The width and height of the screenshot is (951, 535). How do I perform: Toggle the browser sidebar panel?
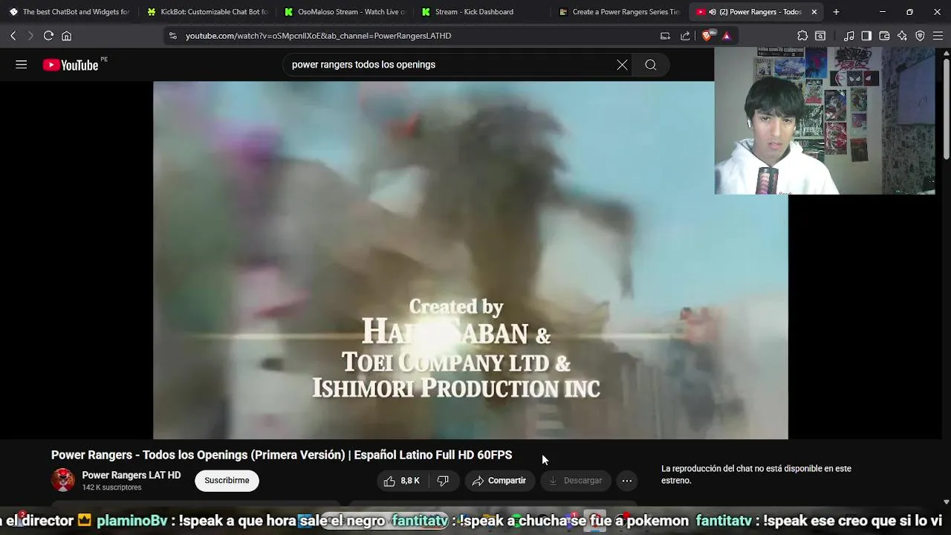[866, 36]
